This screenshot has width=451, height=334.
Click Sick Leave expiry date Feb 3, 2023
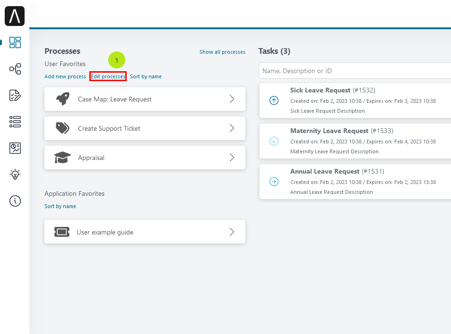click(x=415, y=101)
